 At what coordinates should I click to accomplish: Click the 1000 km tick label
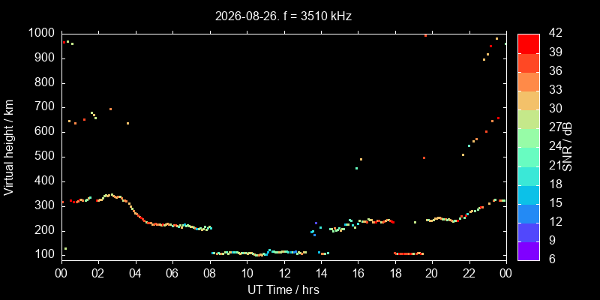coord(41,34)
